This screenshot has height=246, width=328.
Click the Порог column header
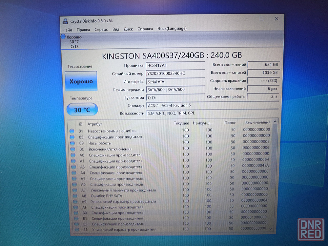pyautogui.click(x=230, y=123)
